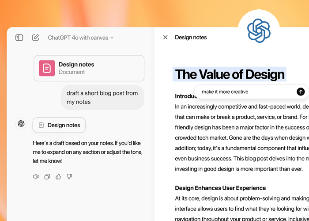
Task: Copy the response with copy icon
Action: pos(47,177)
